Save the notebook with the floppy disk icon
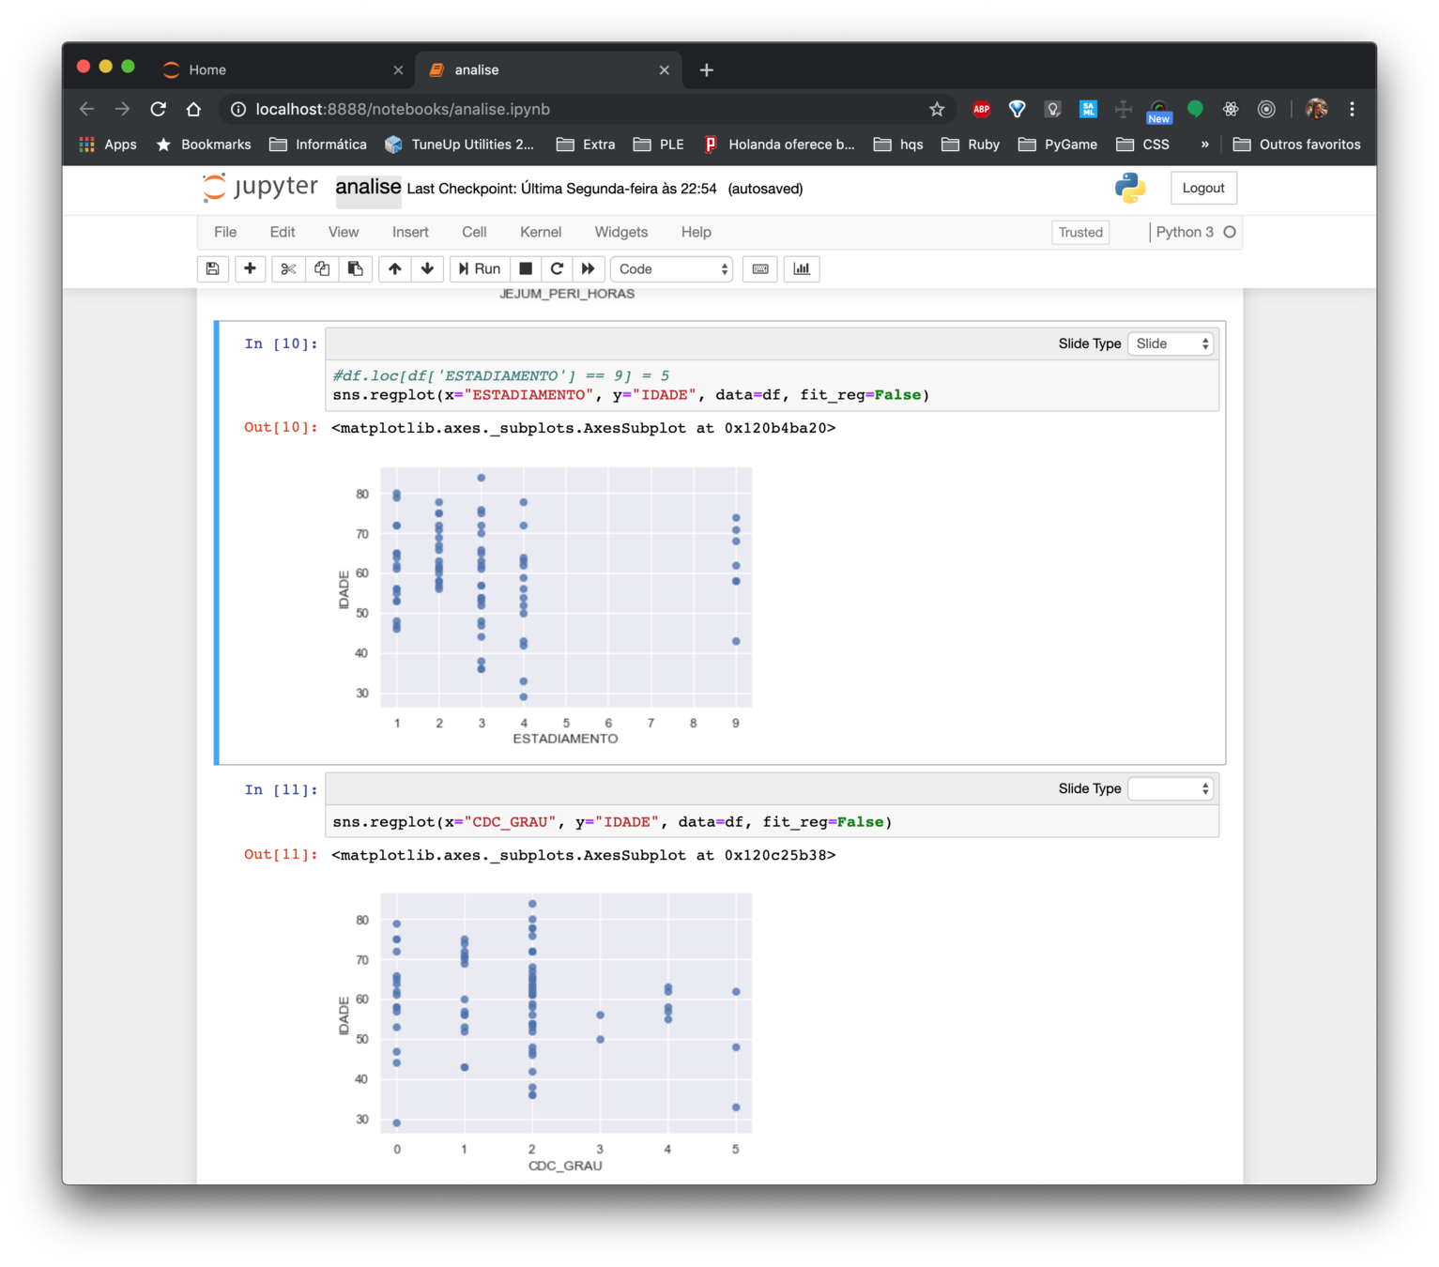The image size is (1439, 1267). 213,269
